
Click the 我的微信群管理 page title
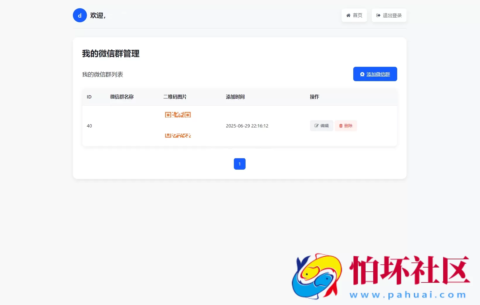(110, 54)
